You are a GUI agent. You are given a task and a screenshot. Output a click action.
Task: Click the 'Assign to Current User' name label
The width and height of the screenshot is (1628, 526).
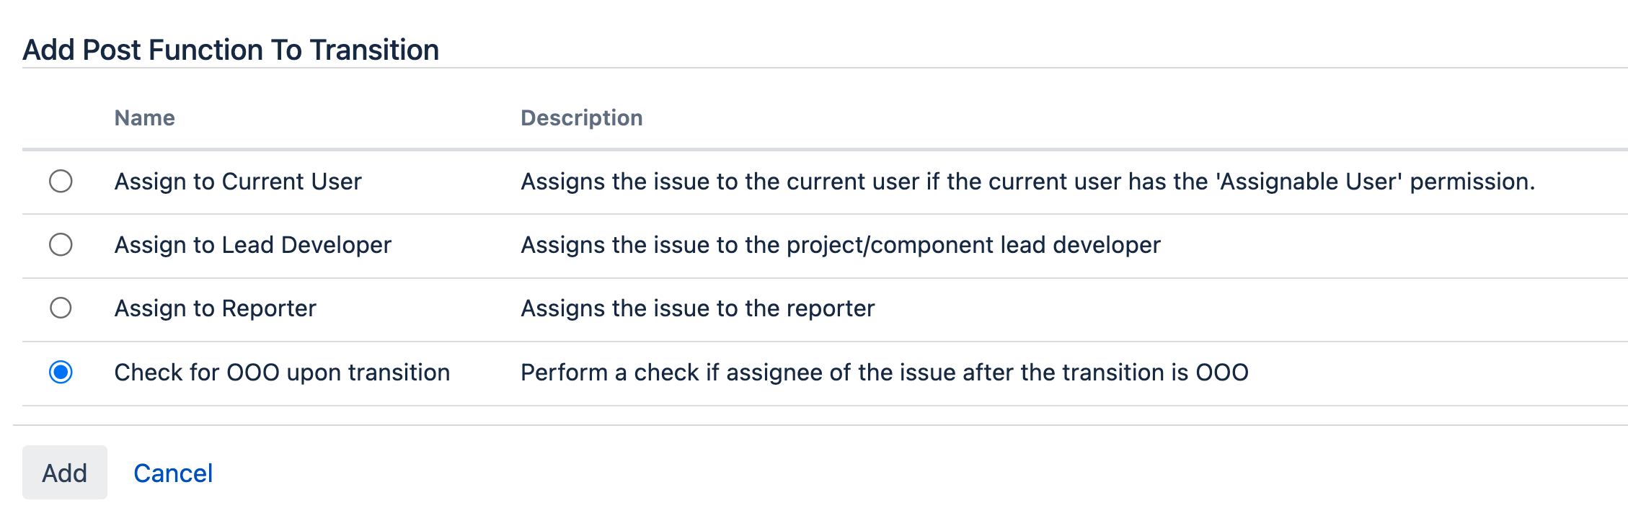238,182
